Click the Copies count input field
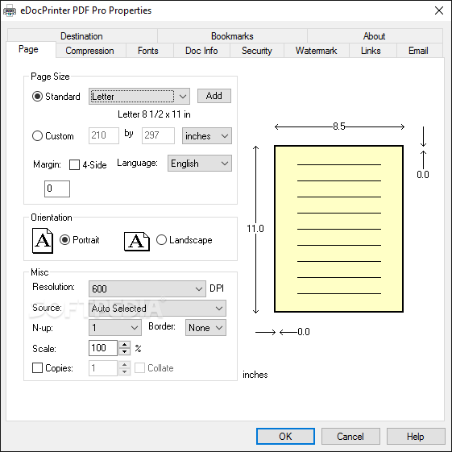This screenshot has height=452, width=452. 103,368
